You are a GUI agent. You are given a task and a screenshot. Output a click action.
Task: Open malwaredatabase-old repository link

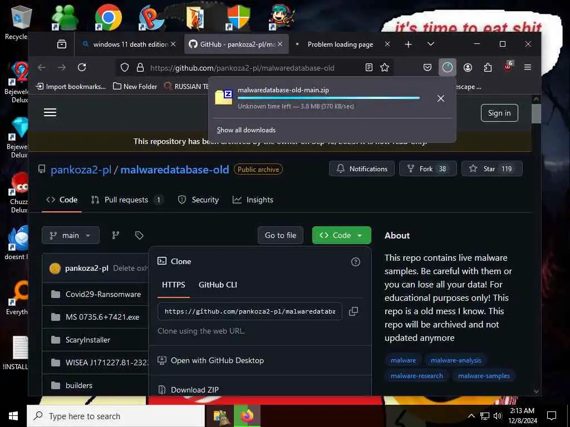[174, 170]
